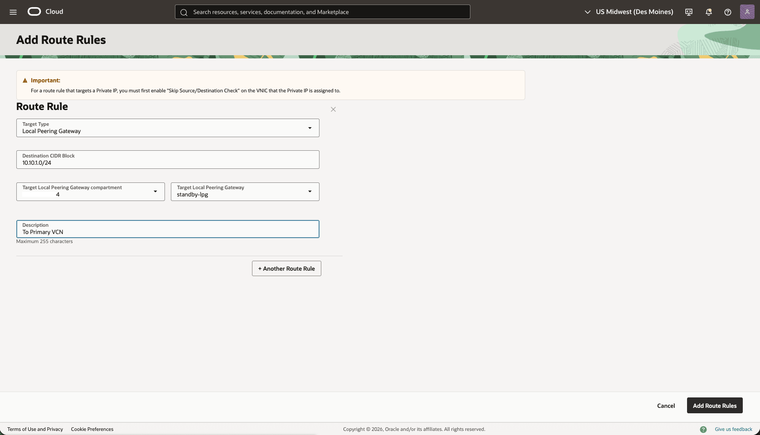Open the notifications bell
Screen dimensions: 760x435
pos(708,12)
